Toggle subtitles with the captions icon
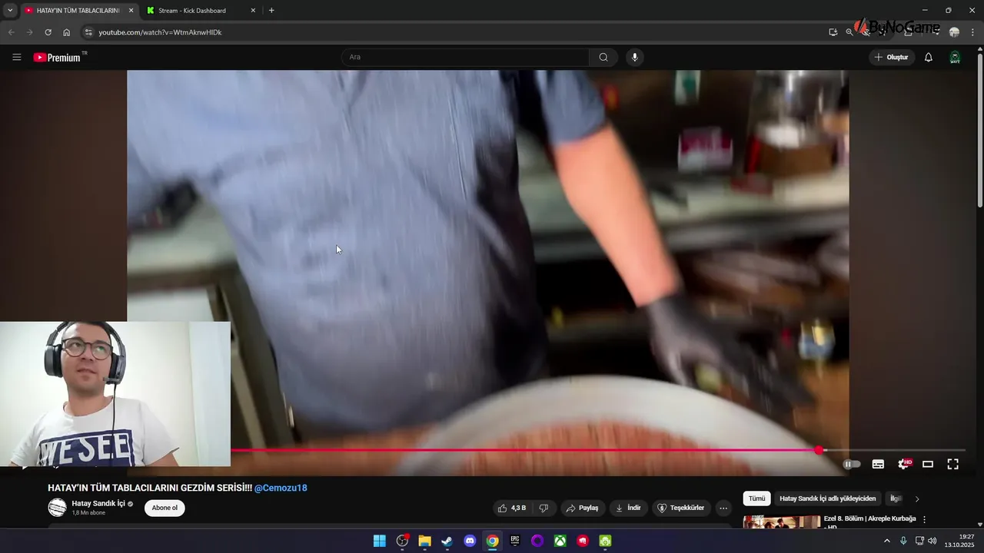The image size is (984, 553). pyautogui.click(x=878, y=464)
